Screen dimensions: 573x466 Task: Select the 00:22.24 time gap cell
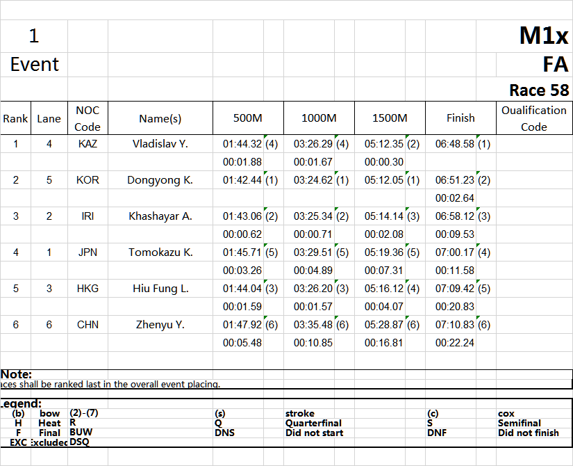tap(460, 343)
